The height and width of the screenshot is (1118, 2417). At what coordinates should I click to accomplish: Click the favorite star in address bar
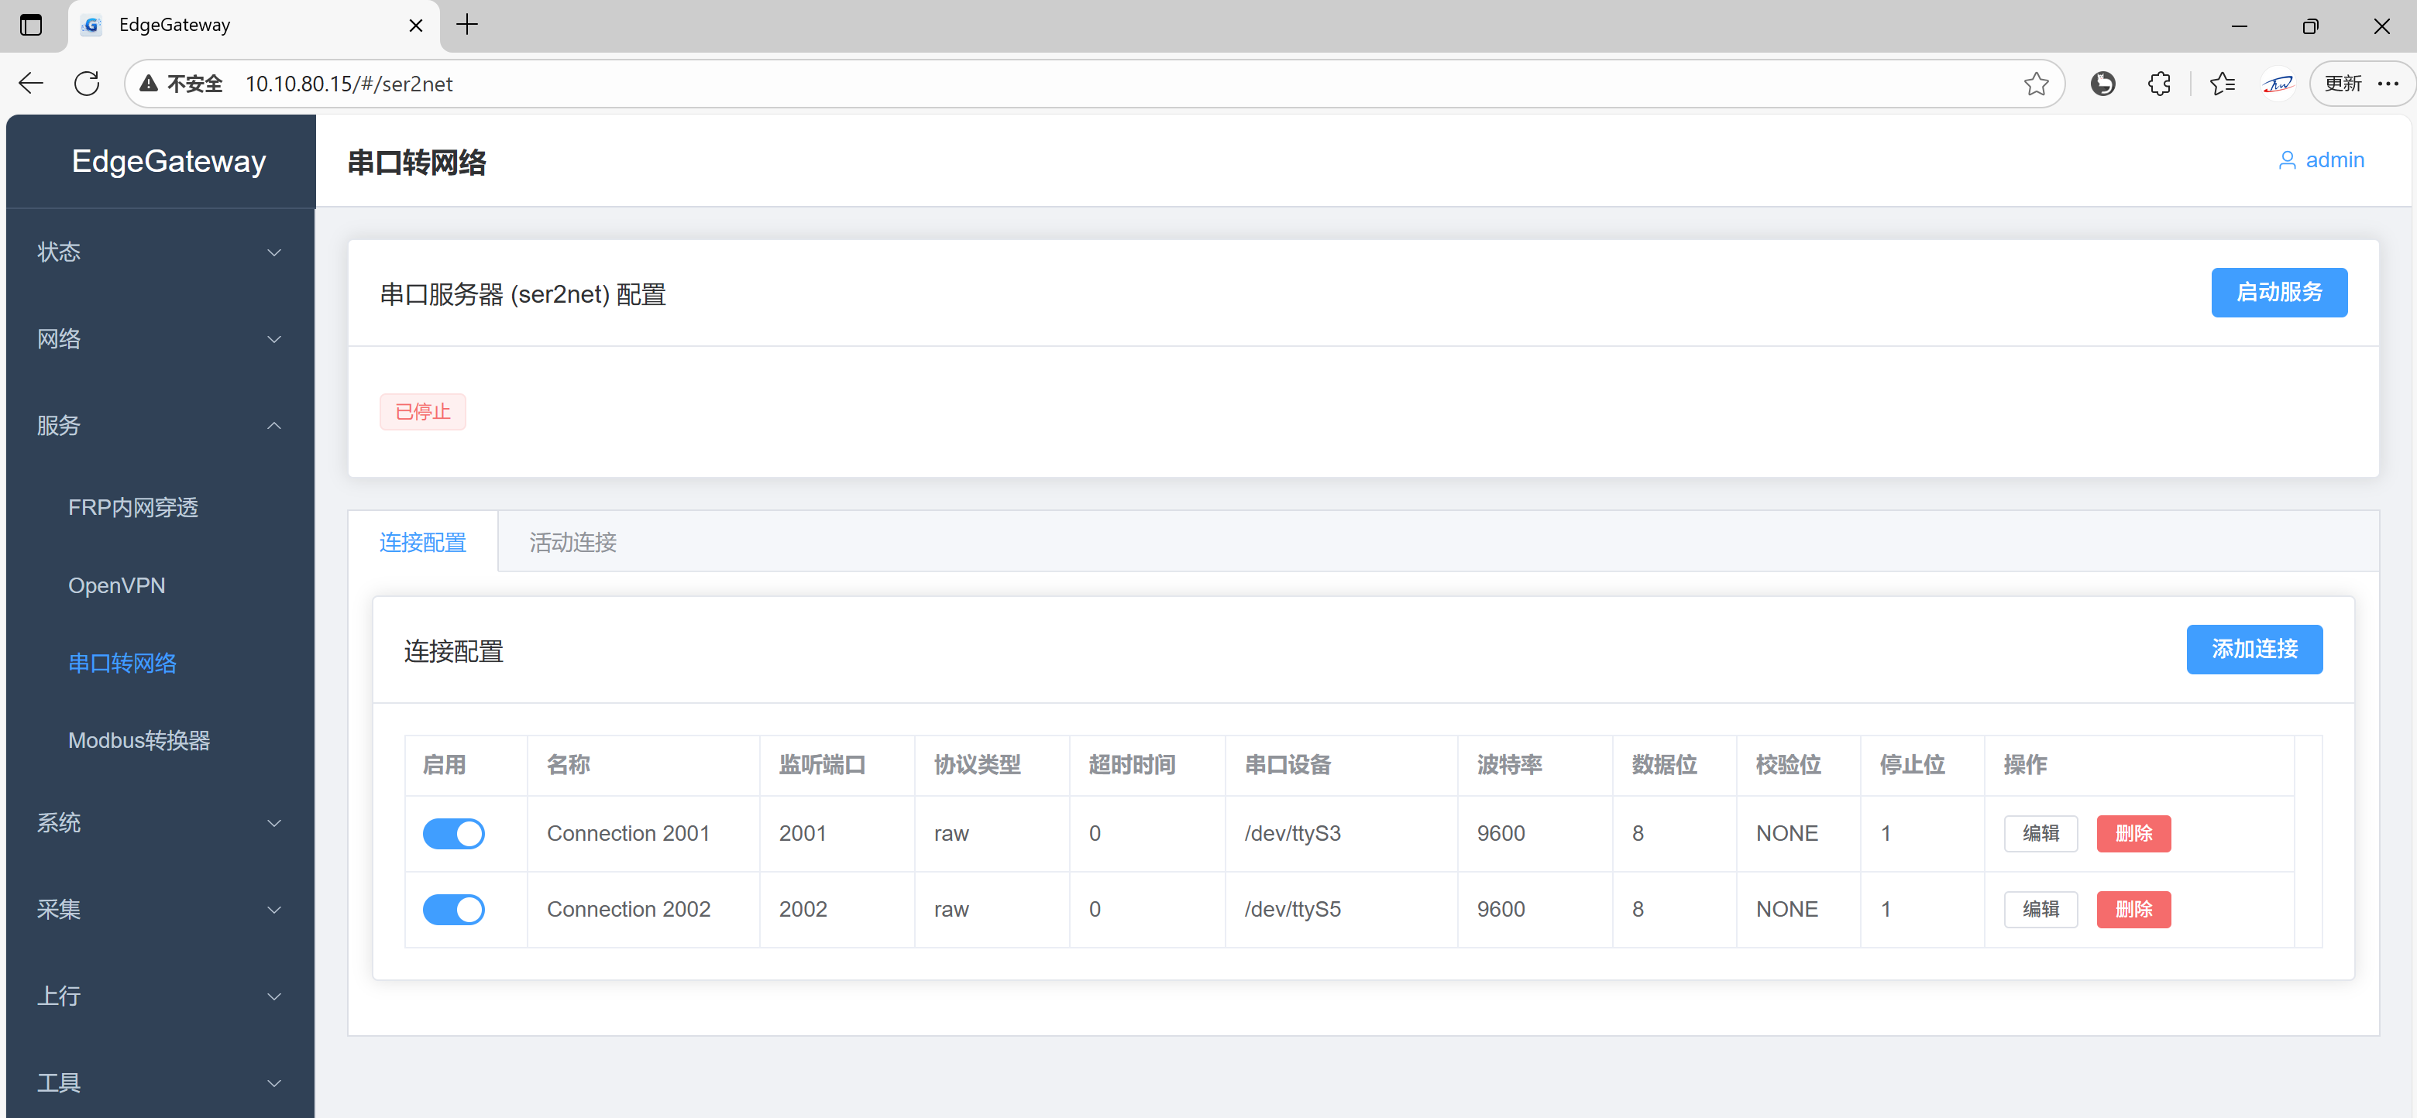pyautogui.click(x=2035, y=84)
